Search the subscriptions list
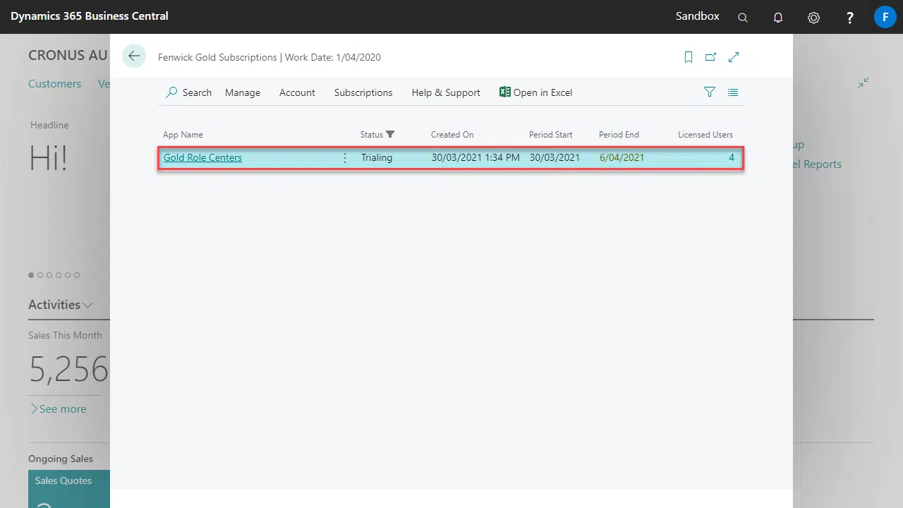 point(188,92)
